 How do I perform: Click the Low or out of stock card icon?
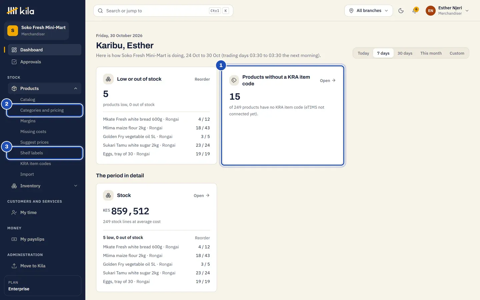108,79
